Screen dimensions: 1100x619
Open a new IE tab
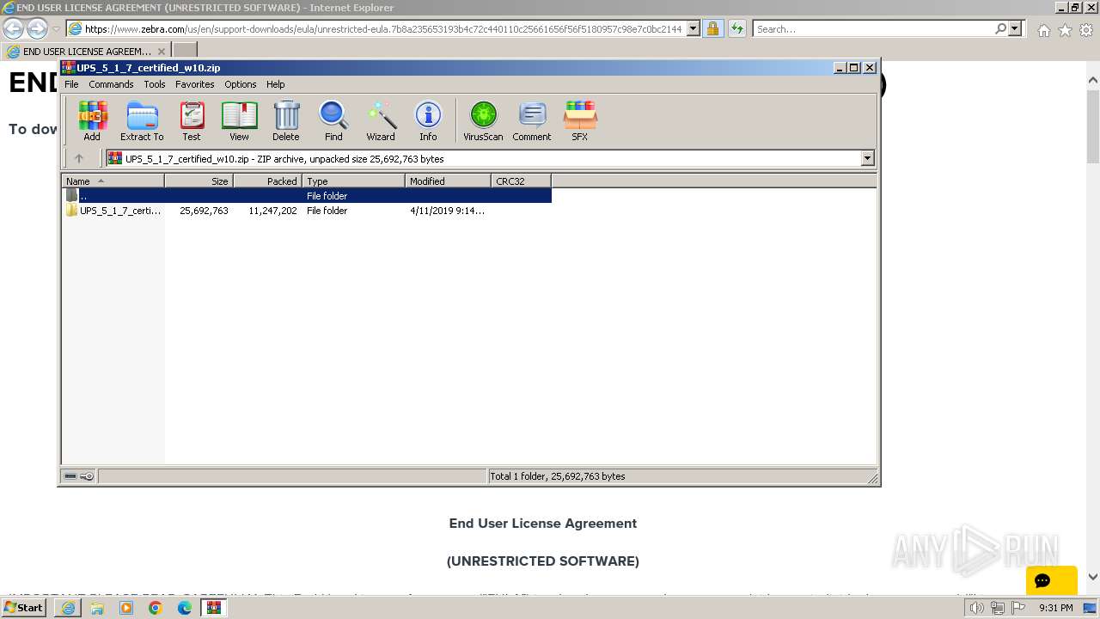coord(185,51)
